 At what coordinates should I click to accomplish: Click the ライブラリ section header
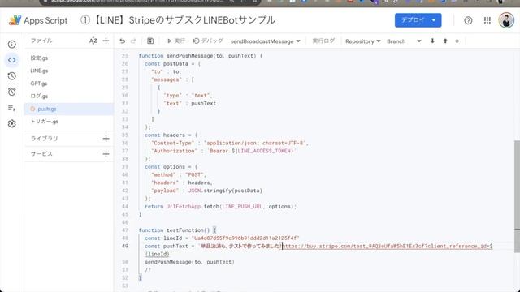[44, 139]
